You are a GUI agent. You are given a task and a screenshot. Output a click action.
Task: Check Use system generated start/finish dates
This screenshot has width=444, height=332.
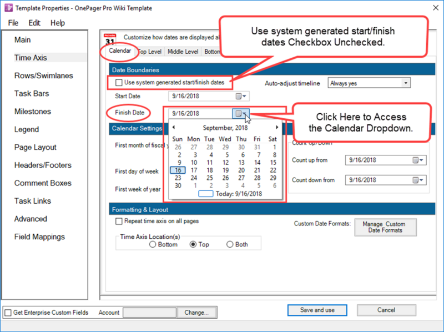pos(119,82)
